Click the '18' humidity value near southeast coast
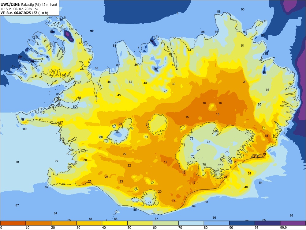The width and height of the screenshot is (306, 230). point(267,136)
